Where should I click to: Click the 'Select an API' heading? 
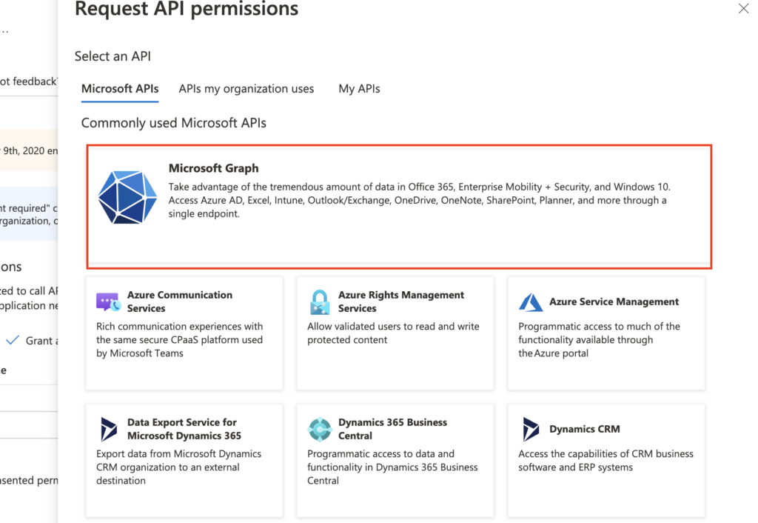pos(113,56)
